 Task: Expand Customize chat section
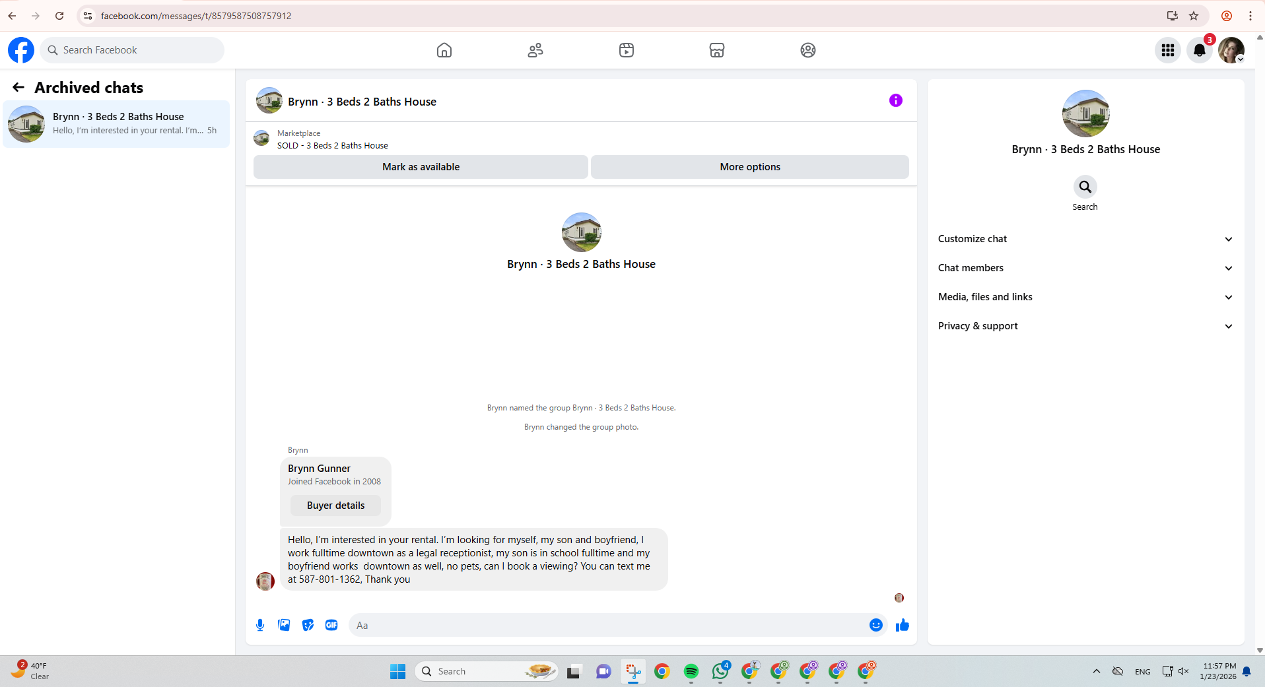pos(1085,239)
